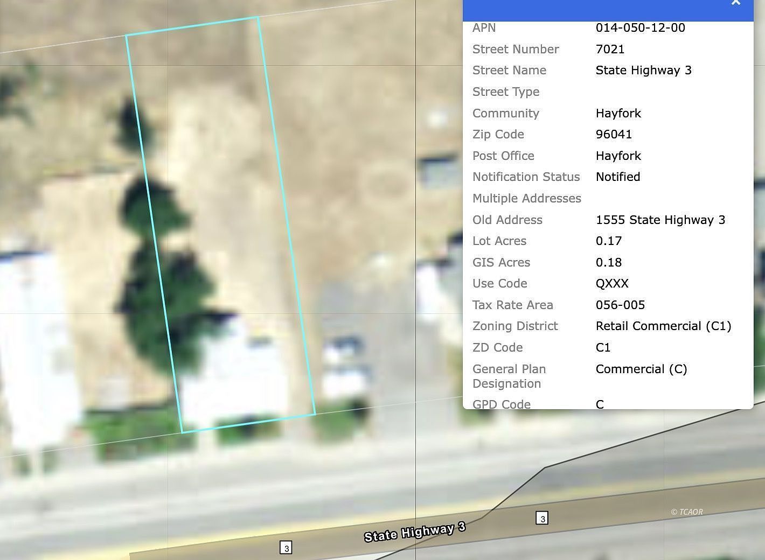Select the Use Code value QXXX
The width and height of the screenshot is (765, 560).
(612, 284)
